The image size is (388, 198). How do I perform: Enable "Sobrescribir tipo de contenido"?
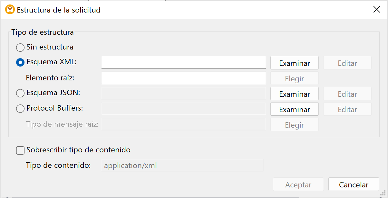click(x=20, y=150)
